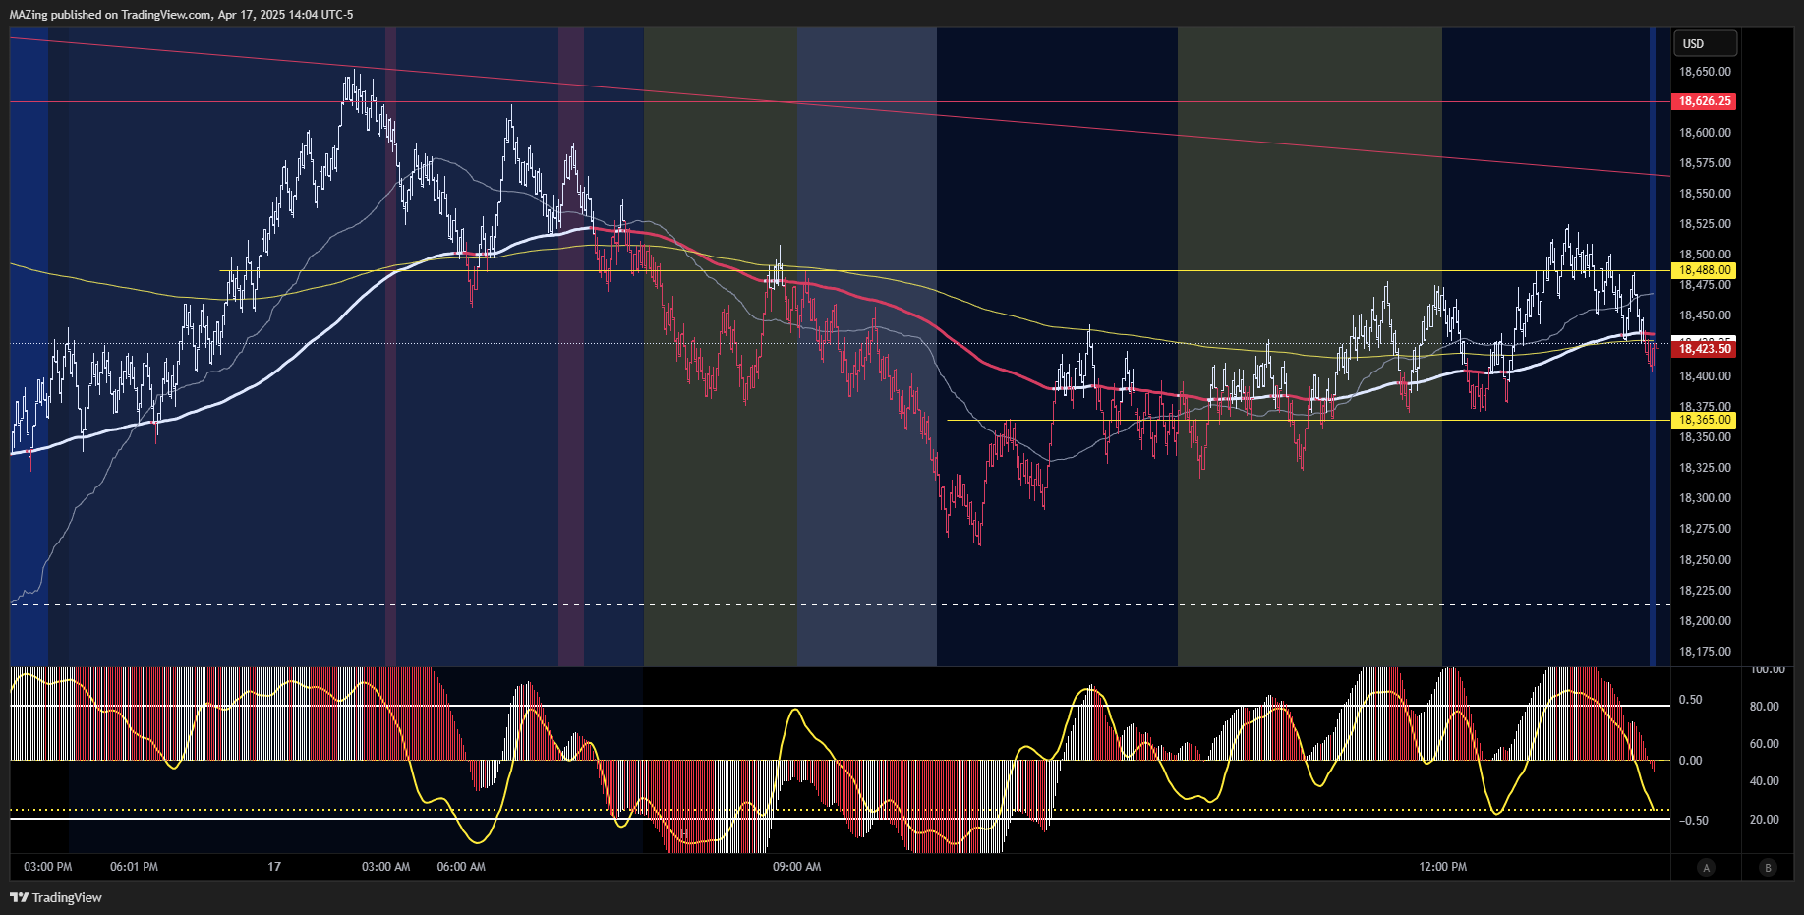Click the red 18,423.50 current price label
This screenshot has height=915, width=1804.
tap(1704, 349)
